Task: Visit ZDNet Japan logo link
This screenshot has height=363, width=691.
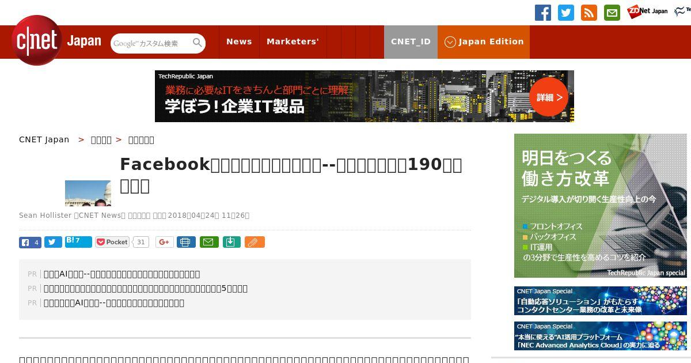Action: pyautogui.click(x=647, y=11)
